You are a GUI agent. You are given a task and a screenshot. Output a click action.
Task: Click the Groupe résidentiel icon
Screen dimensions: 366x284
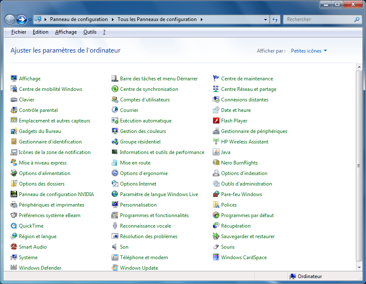(115, 141)
